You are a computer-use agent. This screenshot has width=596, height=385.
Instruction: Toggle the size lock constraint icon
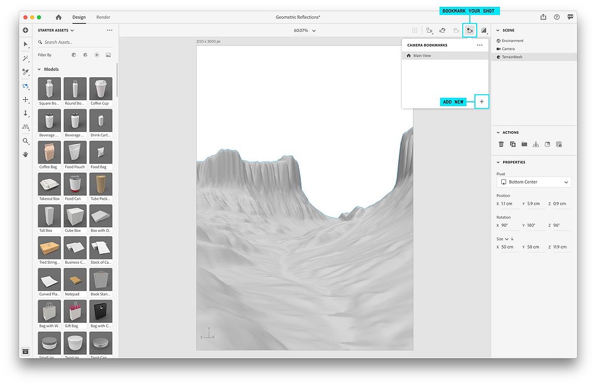coord(512,239)
